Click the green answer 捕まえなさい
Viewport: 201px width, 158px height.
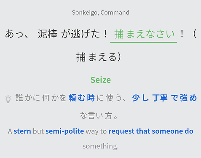click(145, 34)
